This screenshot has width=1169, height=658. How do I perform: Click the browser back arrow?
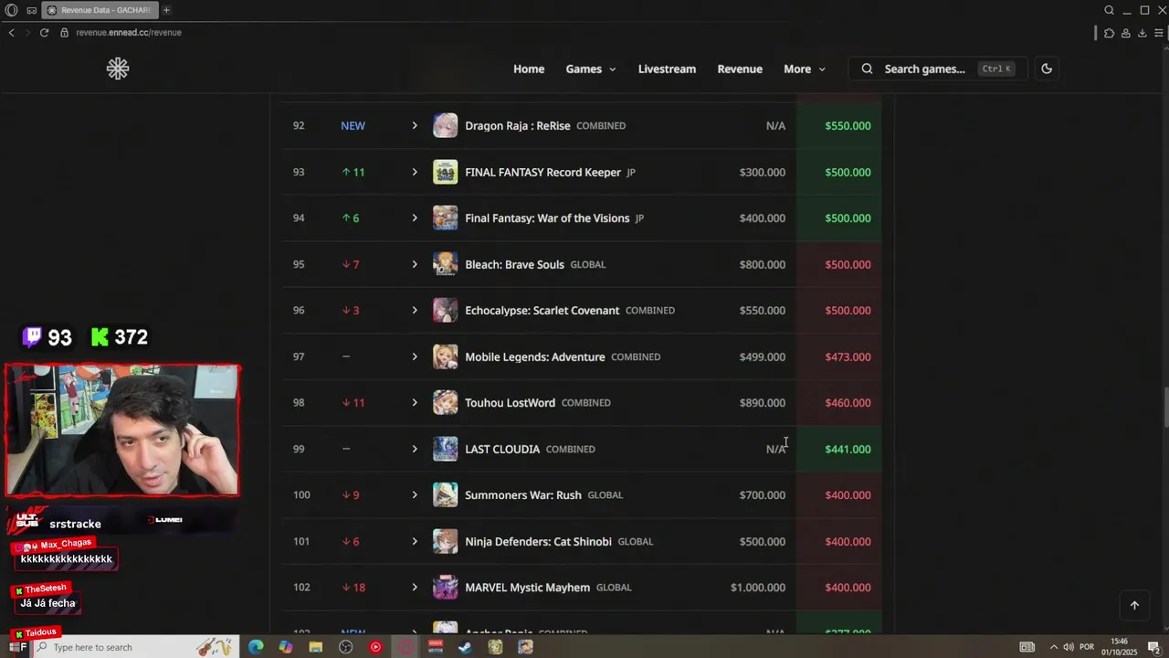pos(11,32)
